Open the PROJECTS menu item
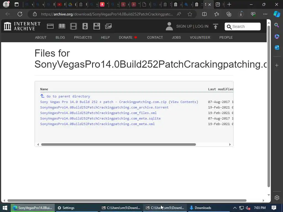The width and height of the screenshot is (283, 212). [x=83, y=37]
